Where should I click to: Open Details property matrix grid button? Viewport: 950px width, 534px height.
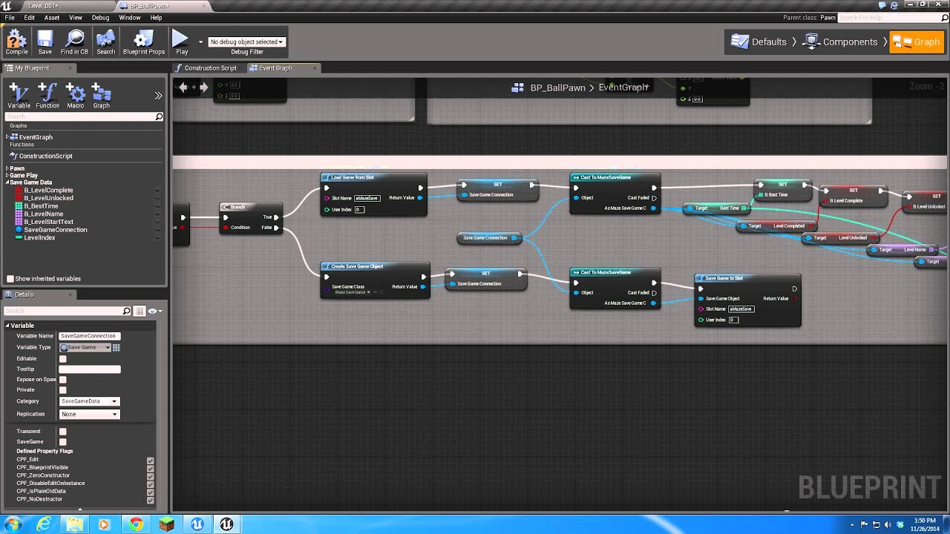[x=140, y=311]
